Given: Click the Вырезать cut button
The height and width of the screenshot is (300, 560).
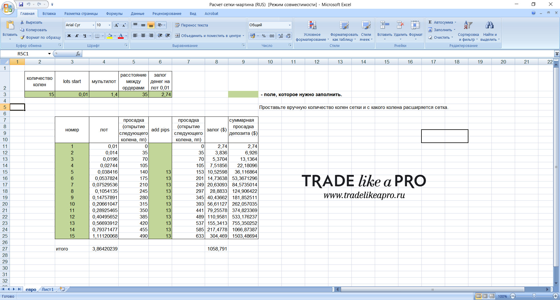Looking at the screenshot, I should [31, 22].
